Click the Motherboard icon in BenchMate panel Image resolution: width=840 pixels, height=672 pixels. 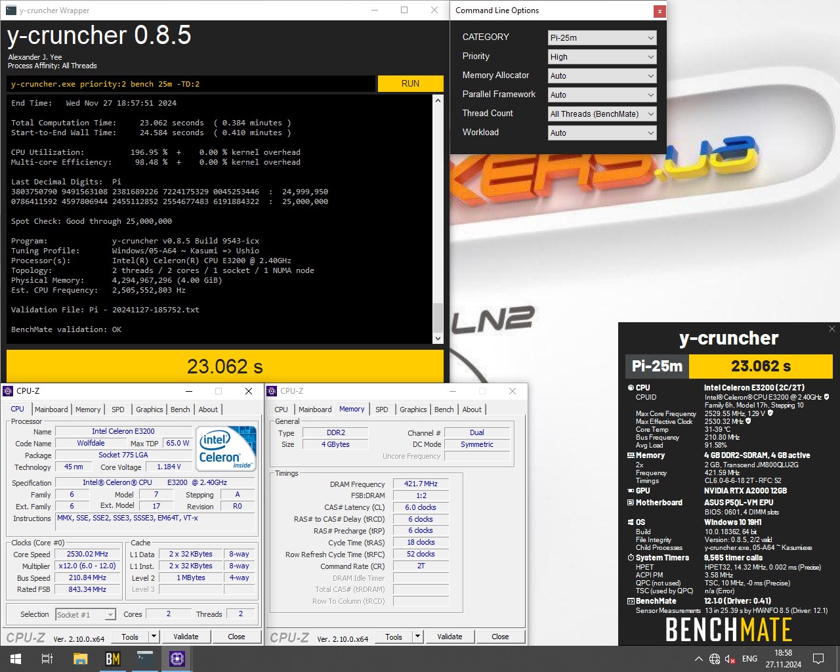[631, 503]
